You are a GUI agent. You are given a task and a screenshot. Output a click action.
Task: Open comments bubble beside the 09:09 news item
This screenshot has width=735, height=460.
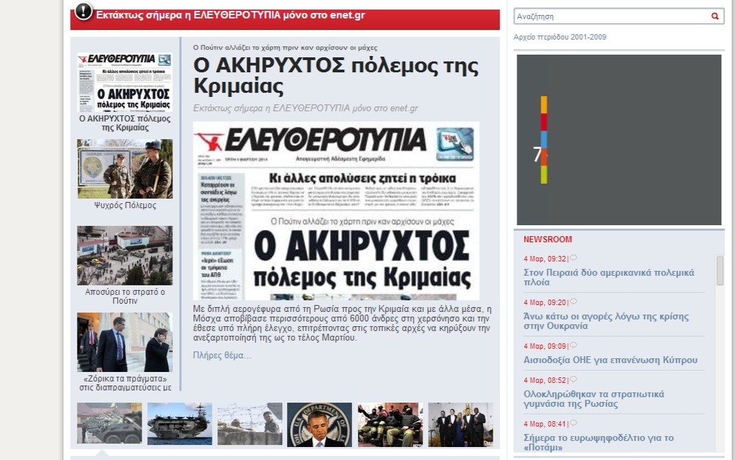(x=573, y=345)
